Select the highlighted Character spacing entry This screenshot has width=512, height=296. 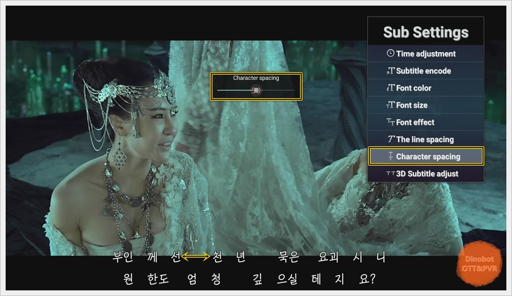click(426, 156)
